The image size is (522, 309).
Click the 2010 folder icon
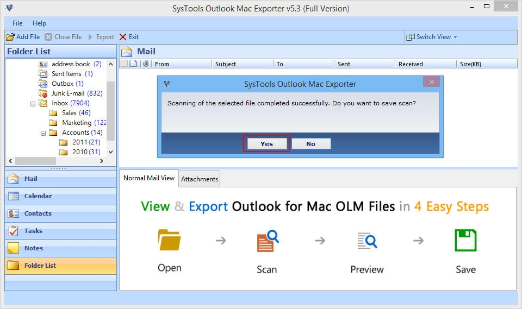64,152
